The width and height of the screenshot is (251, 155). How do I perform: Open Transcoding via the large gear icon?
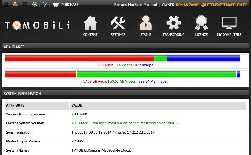tap(174, 23)
